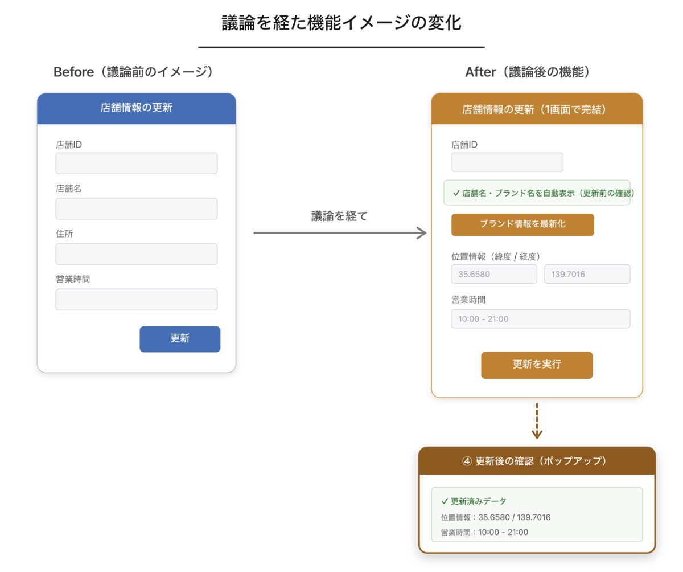Click the Before（議論前のイメージ） heading

pyautogui.click(x=135, y=72)
